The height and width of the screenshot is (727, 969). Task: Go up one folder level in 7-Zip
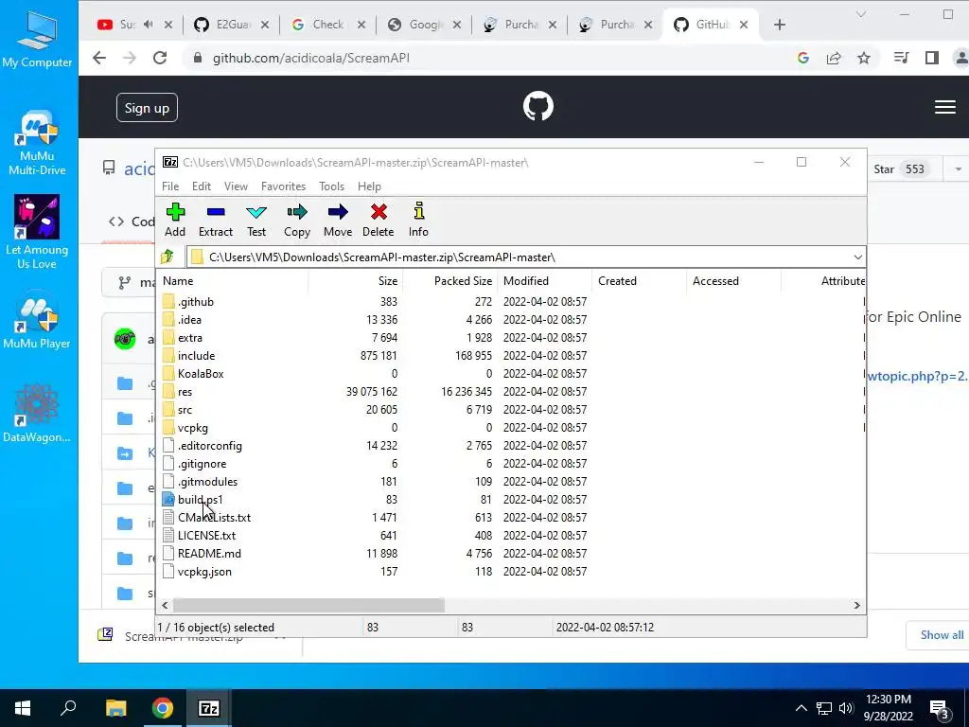click(x=167, y=257)
